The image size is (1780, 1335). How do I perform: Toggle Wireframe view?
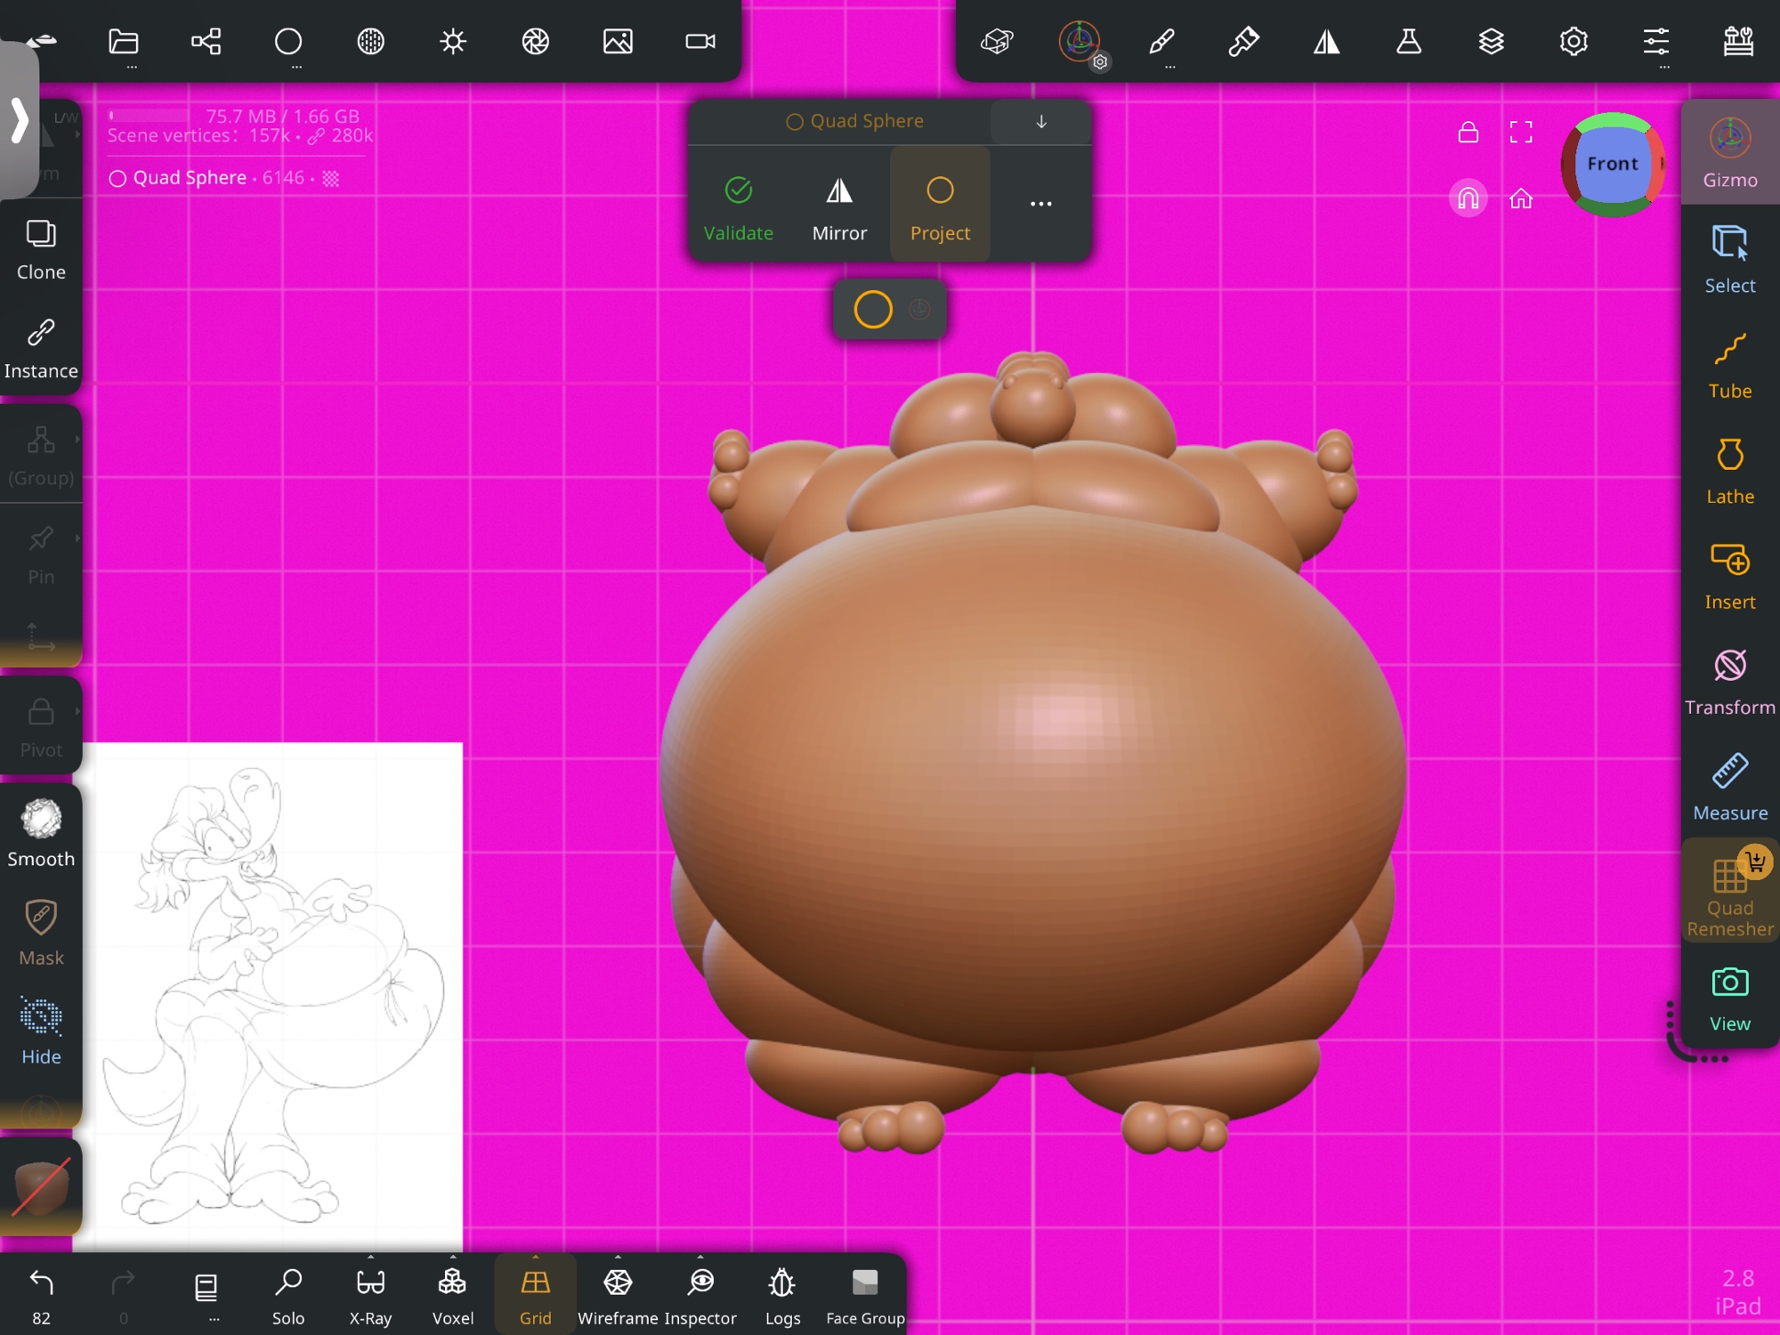click(618, 1295)
